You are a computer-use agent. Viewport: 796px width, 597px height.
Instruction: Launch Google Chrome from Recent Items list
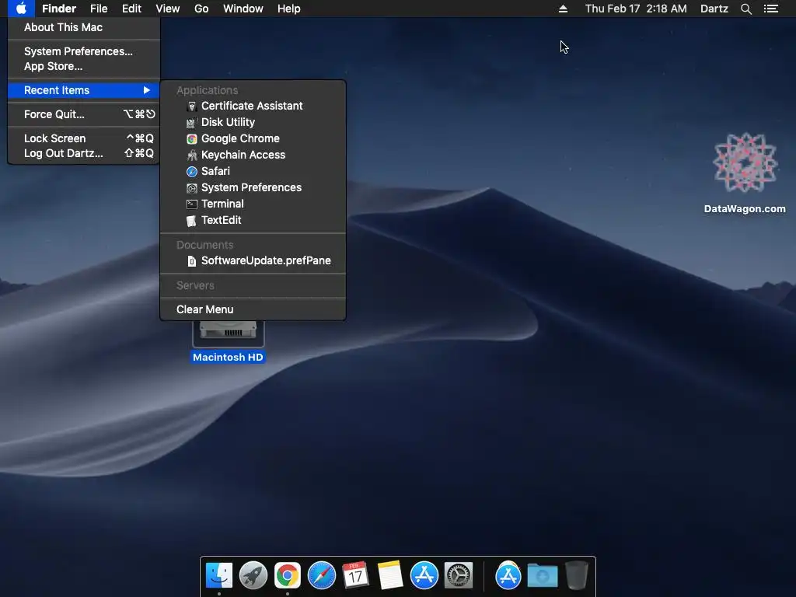pyautogui.click(x=253, y=138)
